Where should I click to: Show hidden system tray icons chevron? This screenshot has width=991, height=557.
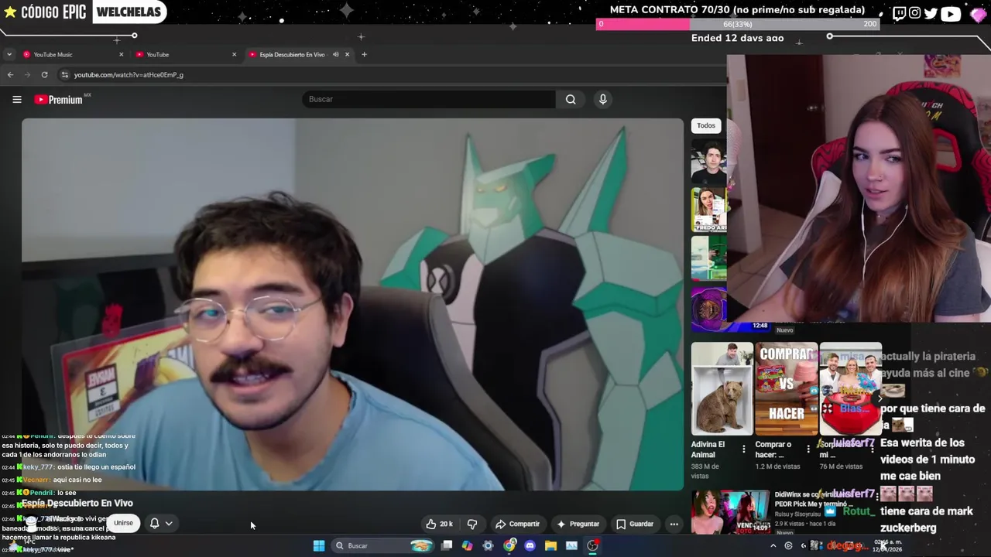pyautogui.click(x=773, y=545)
